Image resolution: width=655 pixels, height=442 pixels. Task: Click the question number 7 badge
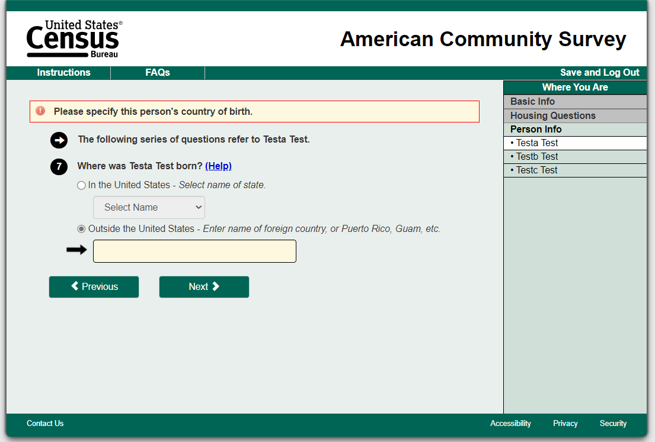(x=59, y=166)
